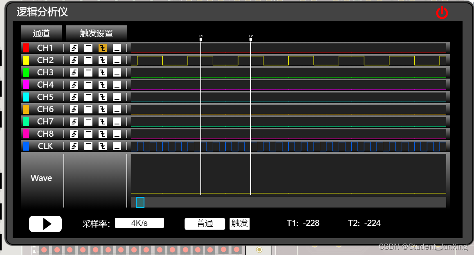Click the CH8 channel label
474x255 pixels.
(x=45, y=134)
